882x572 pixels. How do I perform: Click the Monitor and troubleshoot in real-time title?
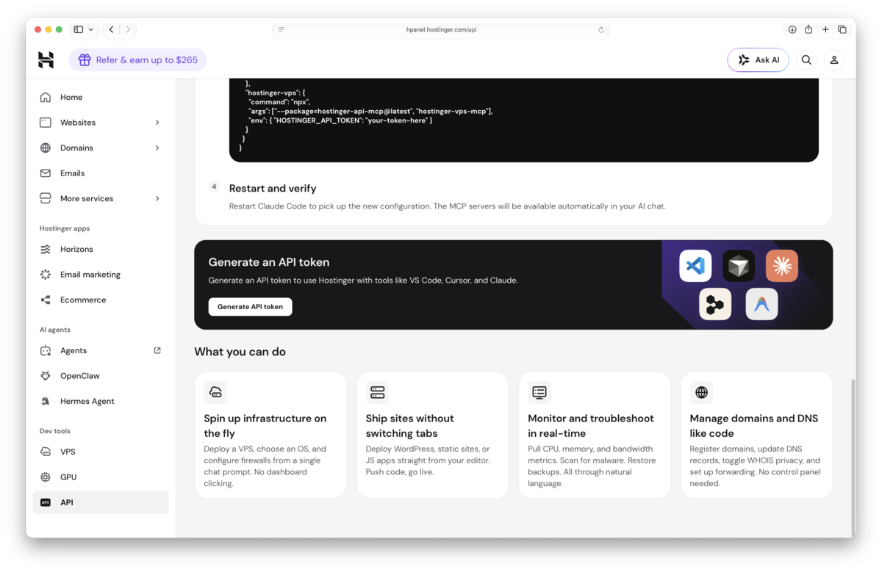coord(591,426)
